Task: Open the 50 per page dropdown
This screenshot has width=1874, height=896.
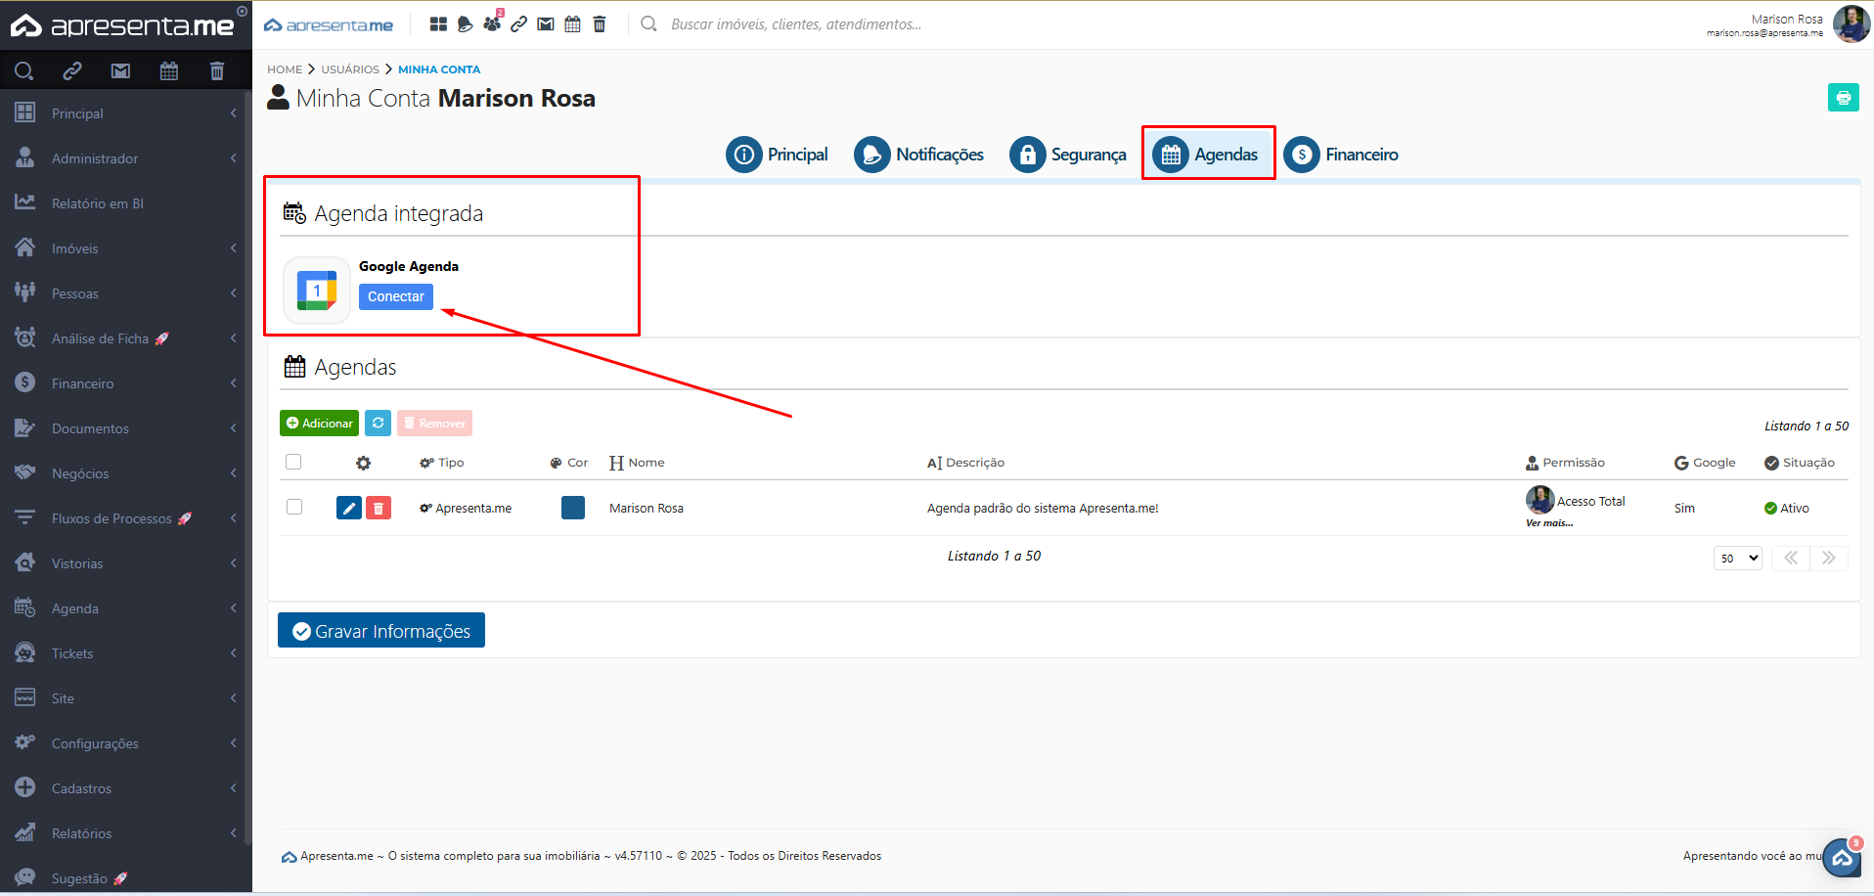Action: [1738, 558]
